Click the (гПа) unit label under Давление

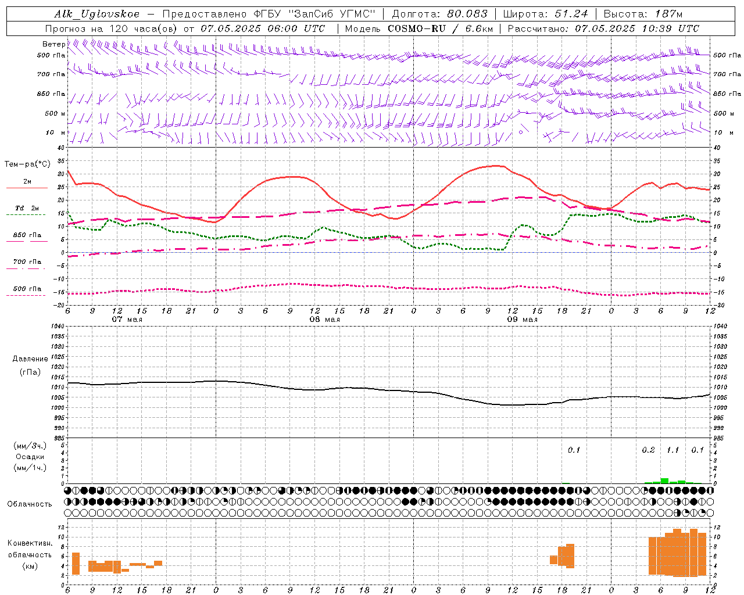(30, 372)
